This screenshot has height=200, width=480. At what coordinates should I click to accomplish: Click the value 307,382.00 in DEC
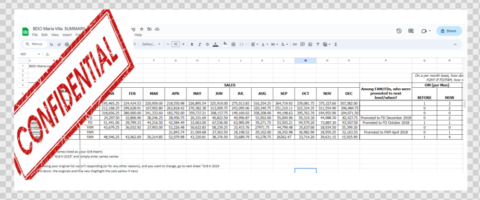(x=349, y=103)
